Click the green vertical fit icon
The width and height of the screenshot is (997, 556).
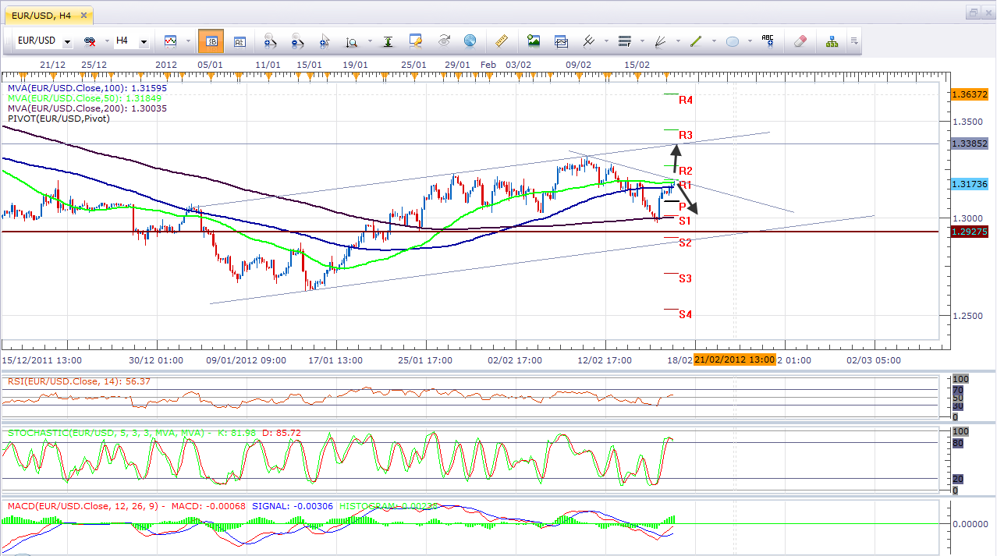(388, 41)
